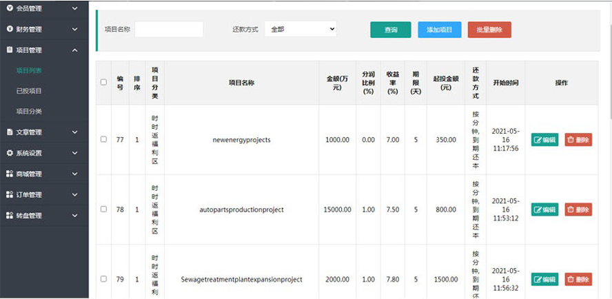Open 项目分类 submenu item

point(29,112)
